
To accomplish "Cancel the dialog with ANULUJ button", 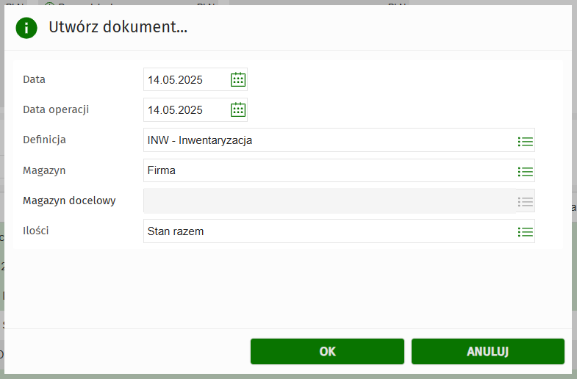I will point(487,351).
